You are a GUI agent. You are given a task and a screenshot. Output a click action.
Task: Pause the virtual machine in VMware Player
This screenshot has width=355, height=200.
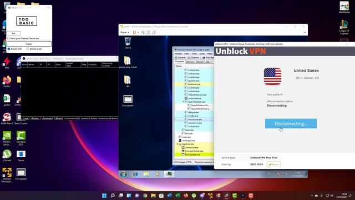point(134,32)
